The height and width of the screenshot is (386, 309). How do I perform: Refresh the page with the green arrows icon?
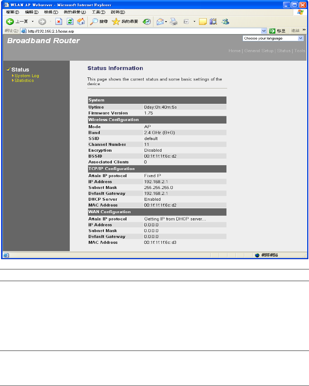tap(70, 22)
